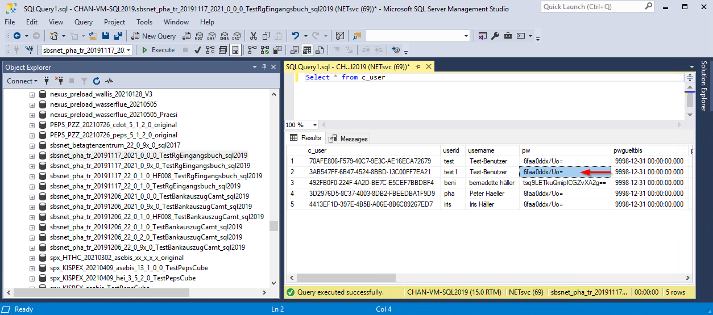The height and width of the screenshot is (315, 713).
Task: Click the Save All disks icon
Action: pos(118,36)
